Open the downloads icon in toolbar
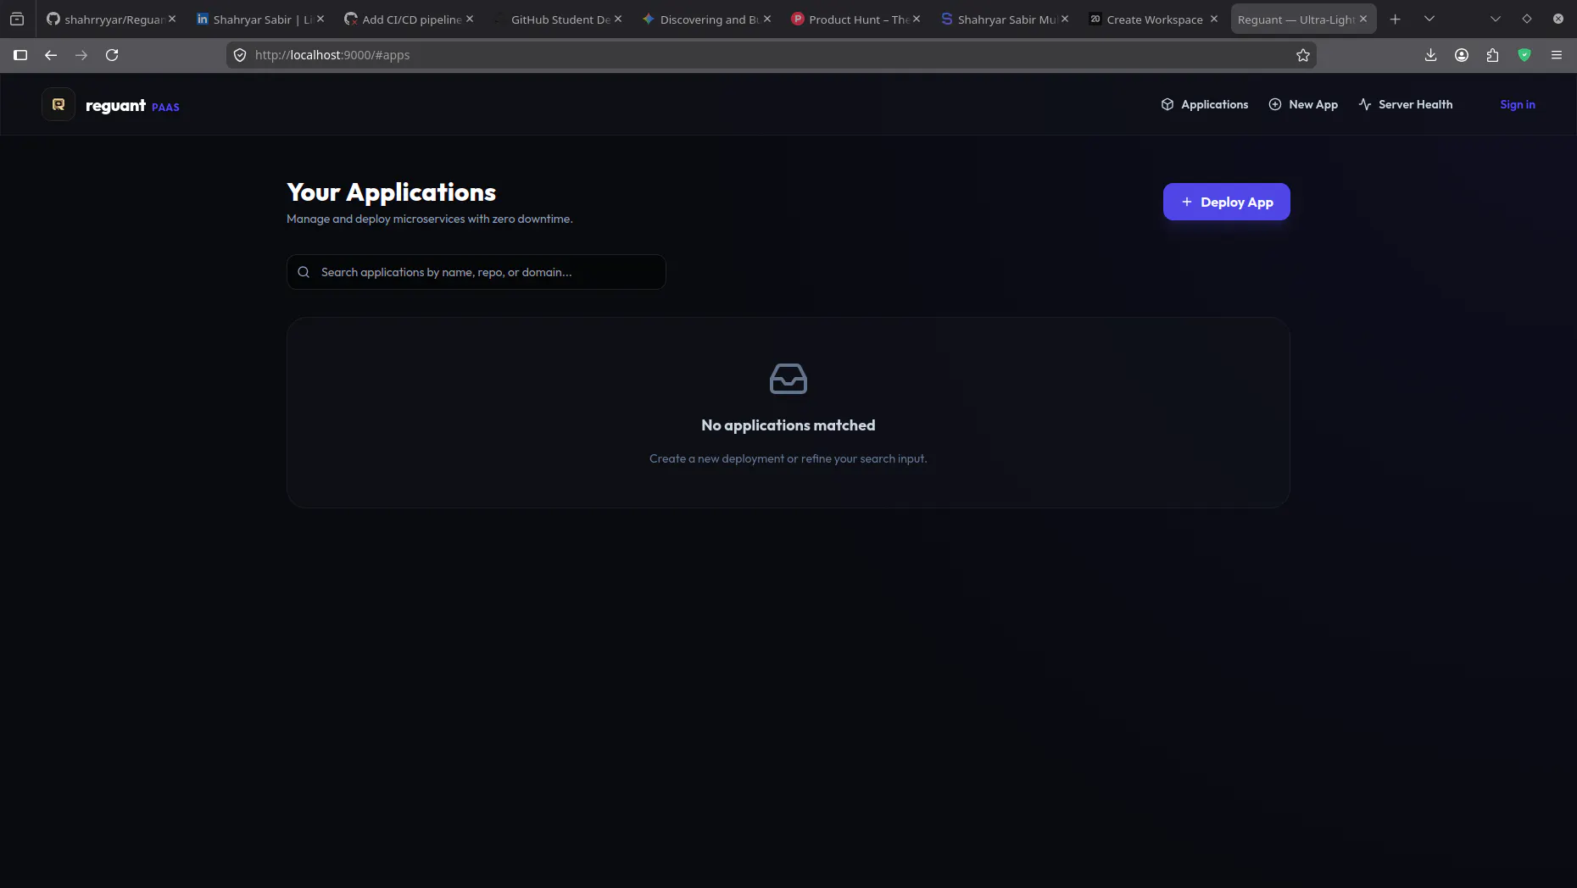The image size is (1577, 888). click(x=1430, y=55)
